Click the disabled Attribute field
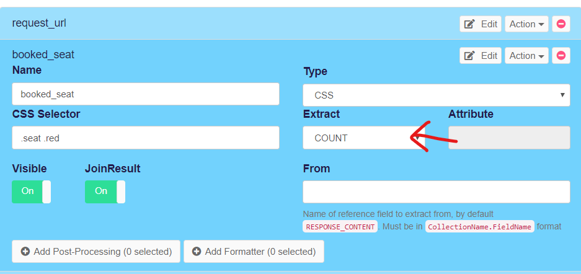The height and width of the screenshot is (274, 581). pos(509,138)
